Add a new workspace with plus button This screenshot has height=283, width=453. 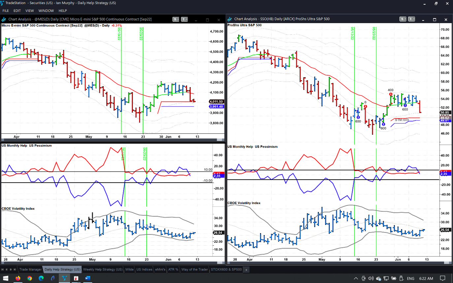[246, 269]
